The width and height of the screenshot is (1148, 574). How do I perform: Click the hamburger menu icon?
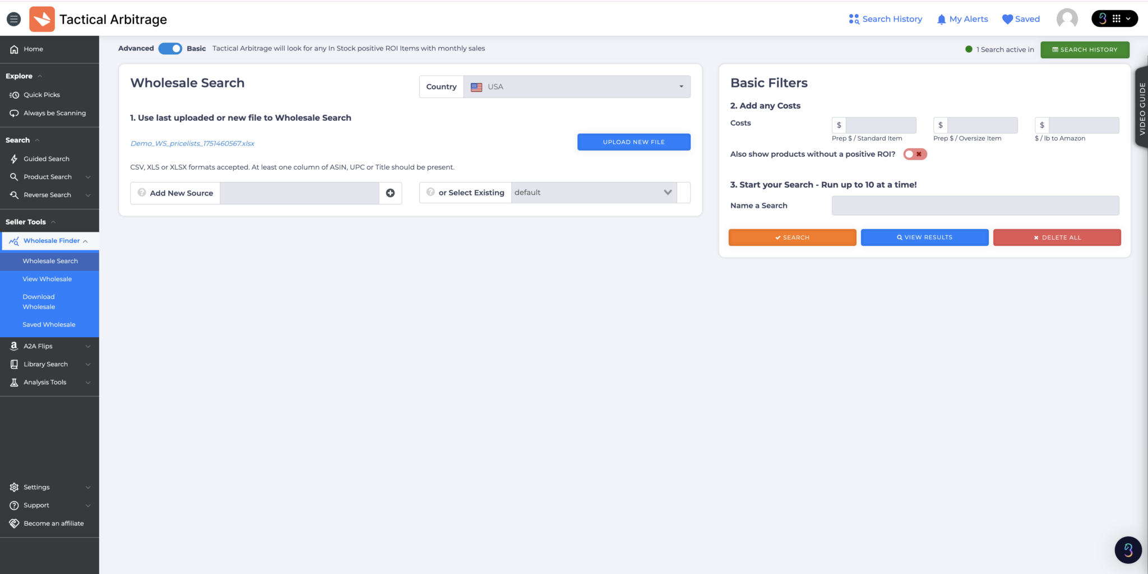[14, 19]
